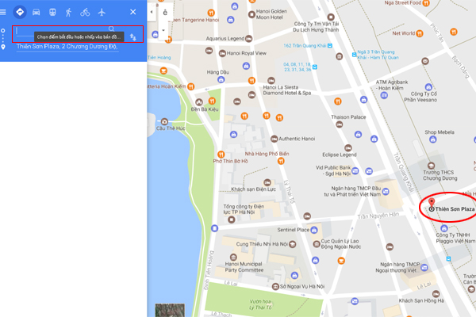Click the Shop Mebela shopping marker

433,139
